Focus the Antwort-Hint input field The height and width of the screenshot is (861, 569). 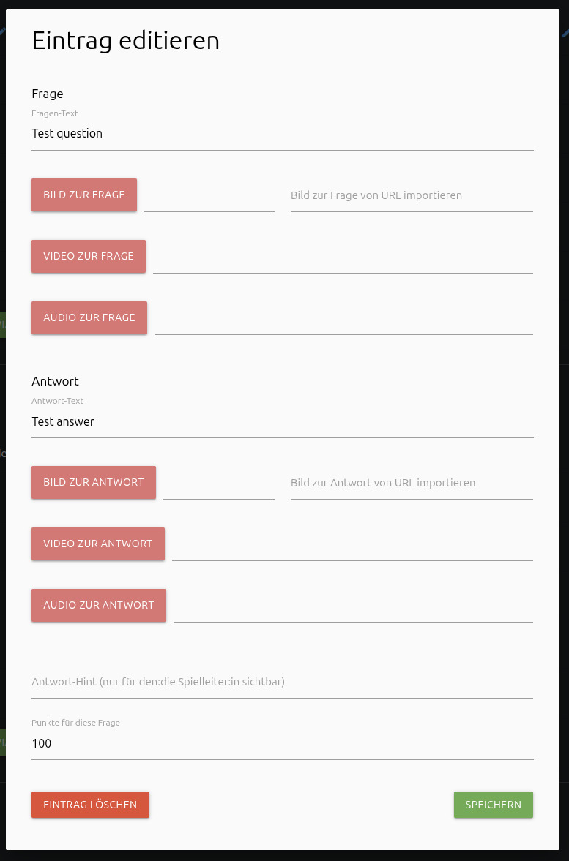[282, 683]
